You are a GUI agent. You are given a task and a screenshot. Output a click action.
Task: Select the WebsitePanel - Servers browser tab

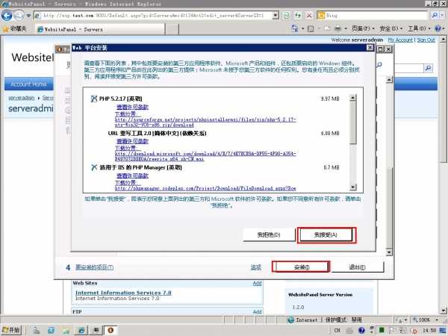[100, 29]
